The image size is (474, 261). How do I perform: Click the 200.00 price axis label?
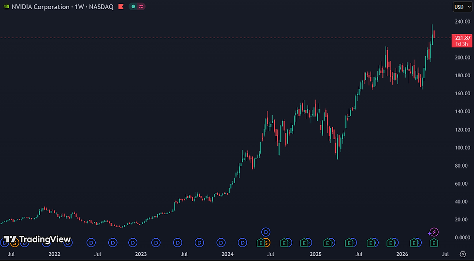pyautogui.click(x=461, y=58)
